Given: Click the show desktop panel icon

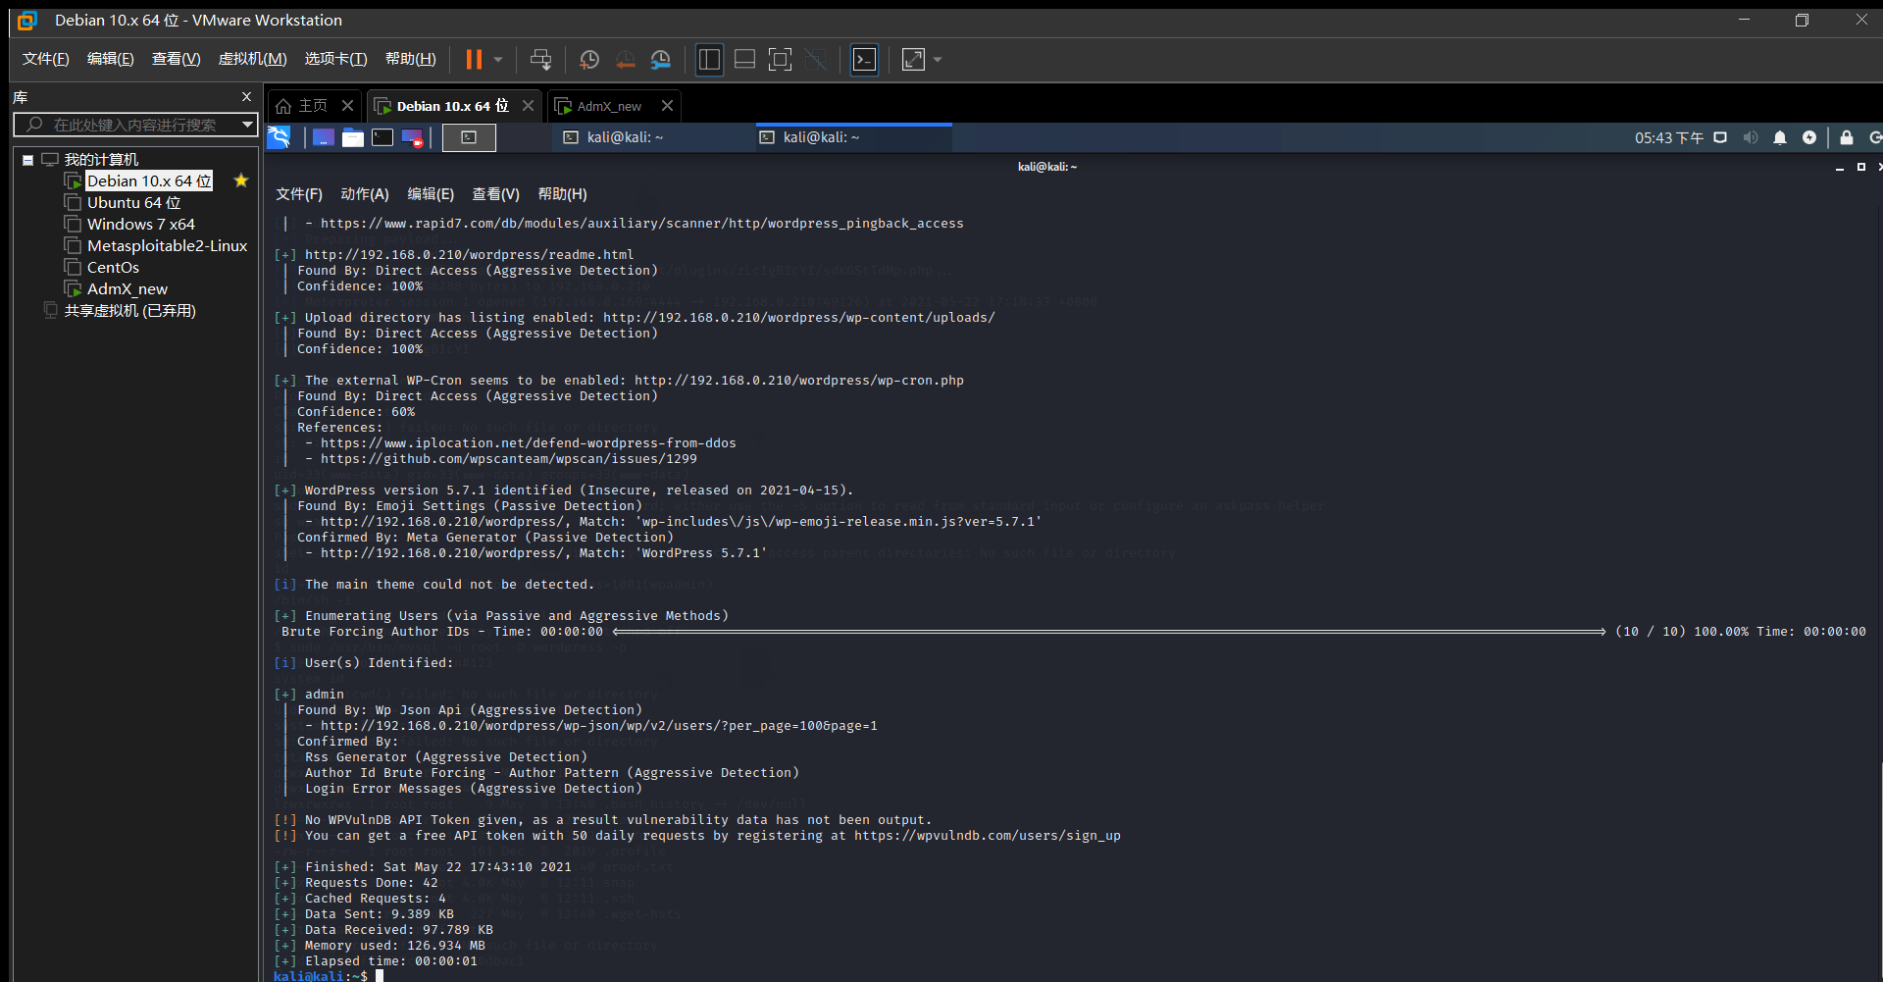Looking at the screenshot, I should pyautogui.click(x=324, y=137).
